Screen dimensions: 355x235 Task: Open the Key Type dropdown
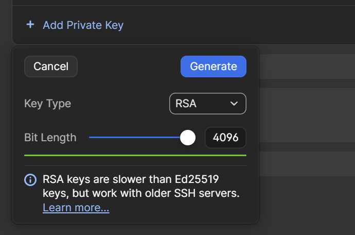coord(207,104)
